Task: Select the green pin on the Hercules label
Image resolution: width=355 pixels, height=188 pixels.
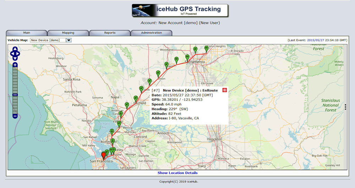Action: point(112,132)
